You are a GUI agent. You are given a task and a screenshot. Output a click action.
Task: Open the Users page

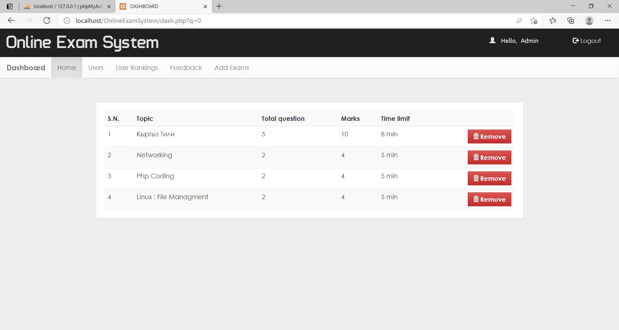pos(96,68)
